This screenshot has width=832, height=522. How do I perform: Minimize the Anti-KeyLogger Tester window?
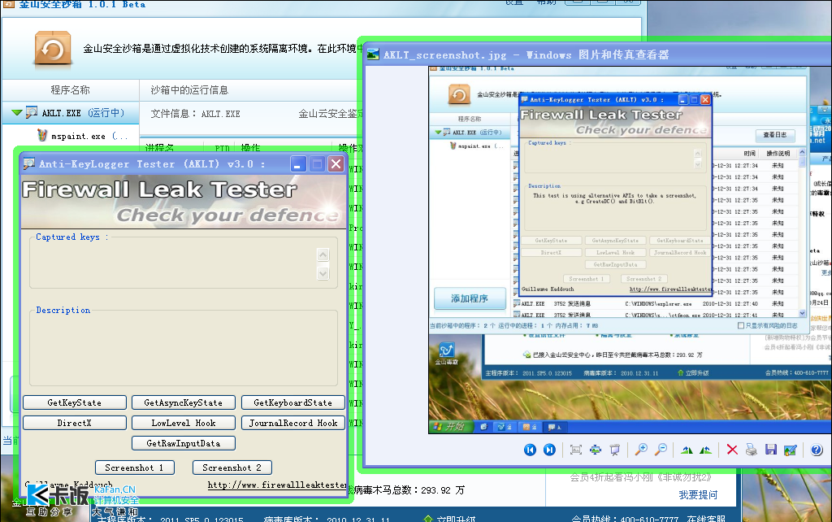tap(298, 163)
